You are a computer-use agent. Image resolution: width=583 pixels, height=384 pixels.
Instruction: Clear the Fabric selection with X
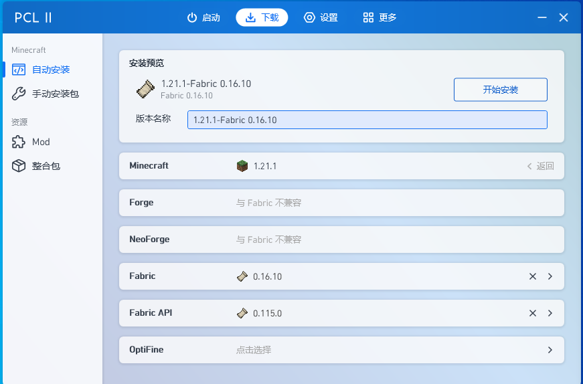point(533,276)
